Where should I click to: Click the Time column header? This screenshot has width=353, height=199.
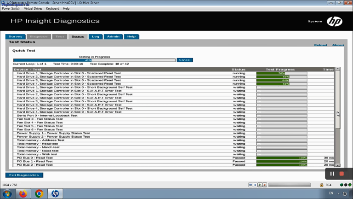tap(328, 70)
